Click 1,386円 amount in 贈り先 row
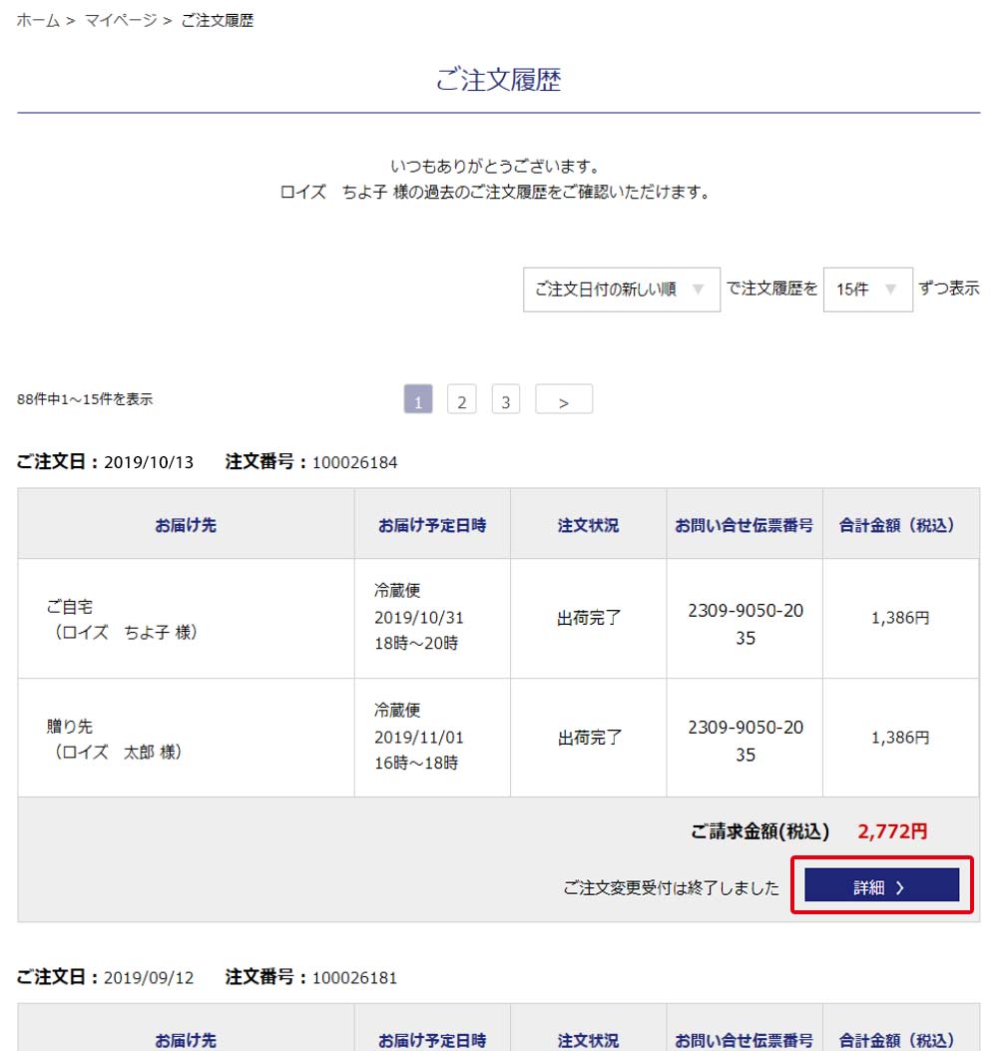The width and height of the screenshot is (998, 1051). pyautogui.click(x=900, y=738)
